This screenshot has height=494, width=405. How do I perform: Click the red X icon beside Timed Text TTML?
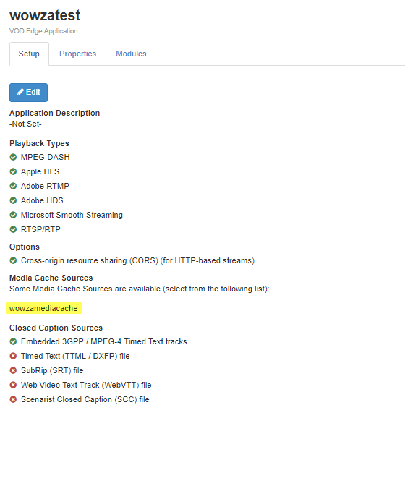(13, 356)
